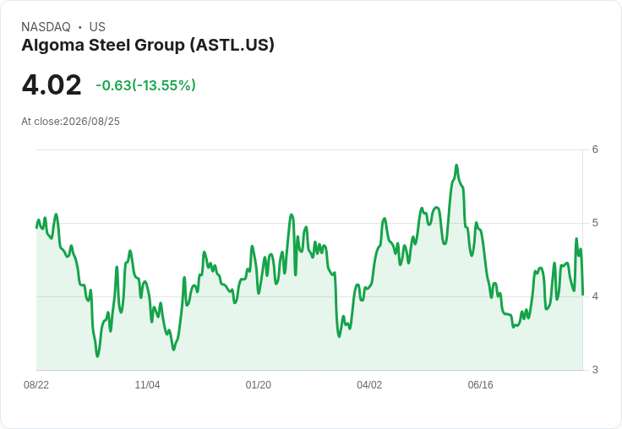Image resolution: width=622 pixels, height=429 pixels.
Task: Click the 08/22 date axis label
Action: [x=36, y=384]
